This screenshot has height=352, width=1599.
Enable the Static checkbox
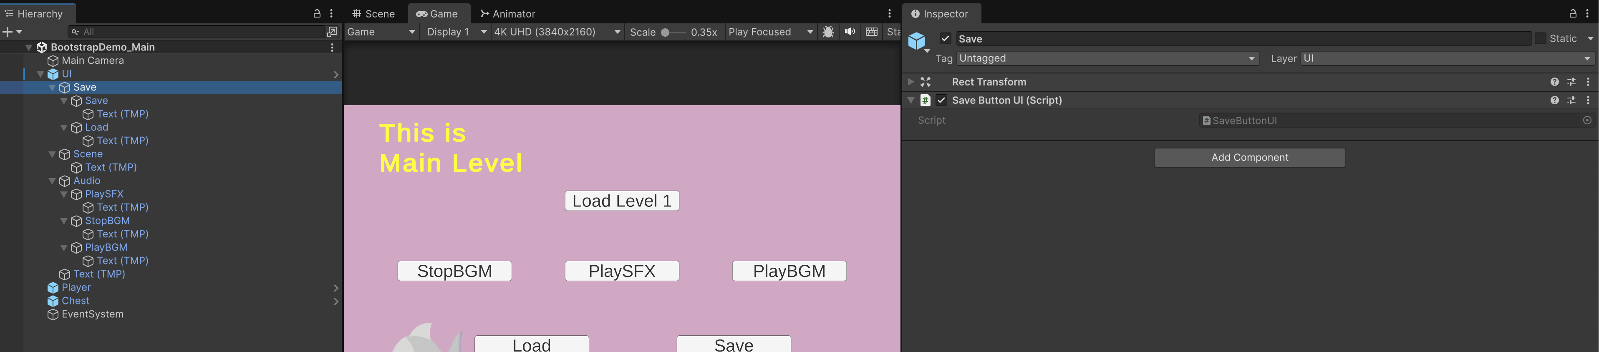click(x=1540, y=38)
